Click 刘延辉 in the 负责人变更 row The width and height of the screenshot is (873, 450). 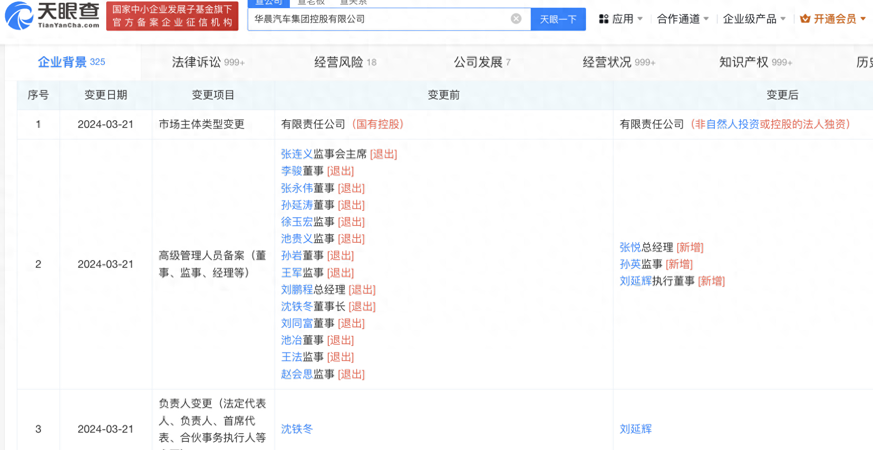point(636,429)
